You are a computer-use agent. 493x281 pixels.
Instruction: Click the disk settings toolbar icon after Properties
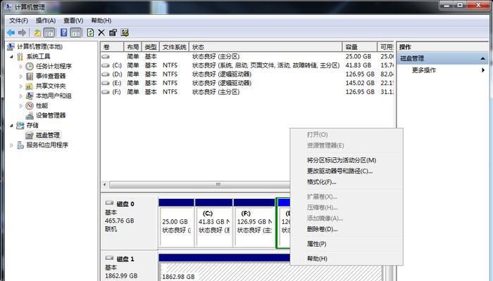[x=125, y=32]
